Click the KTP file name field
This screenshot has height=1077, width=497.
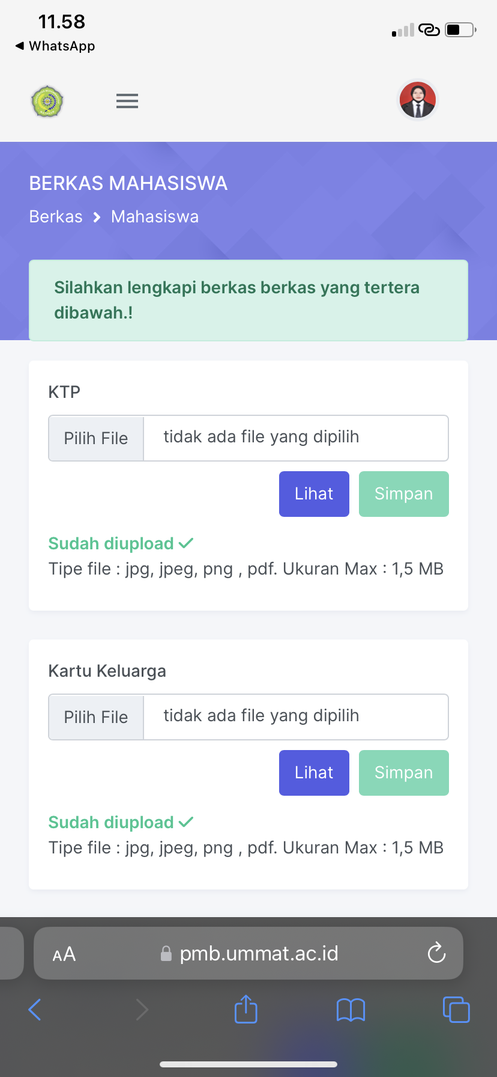[x=295, y=438]
